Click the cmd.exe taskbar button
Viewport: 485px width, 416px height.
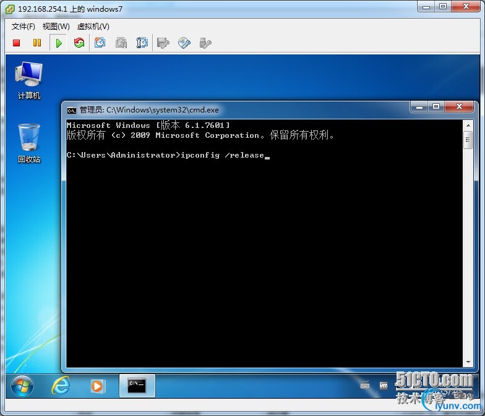click(x=137, y=386)
